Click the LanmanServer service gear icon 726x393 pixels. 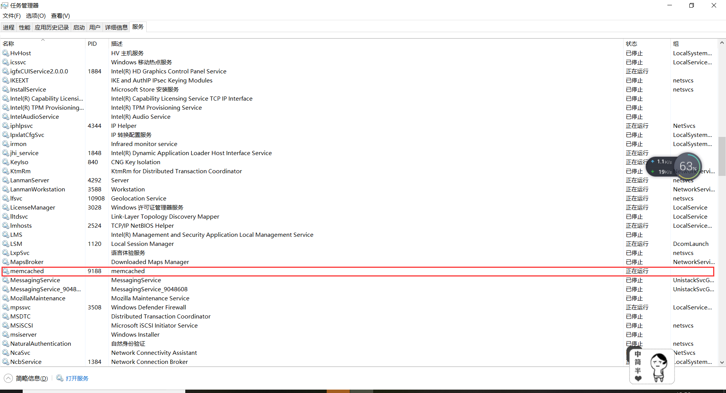5,180
